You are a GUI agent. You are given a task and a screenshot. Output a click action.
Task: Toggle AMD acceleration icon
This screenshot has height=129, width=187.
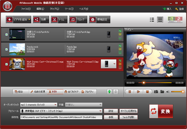(179, 20)
